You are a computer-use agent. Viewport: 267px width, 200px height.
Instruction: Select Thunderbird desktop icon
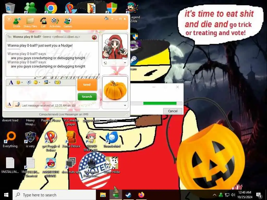click(112, 140)
